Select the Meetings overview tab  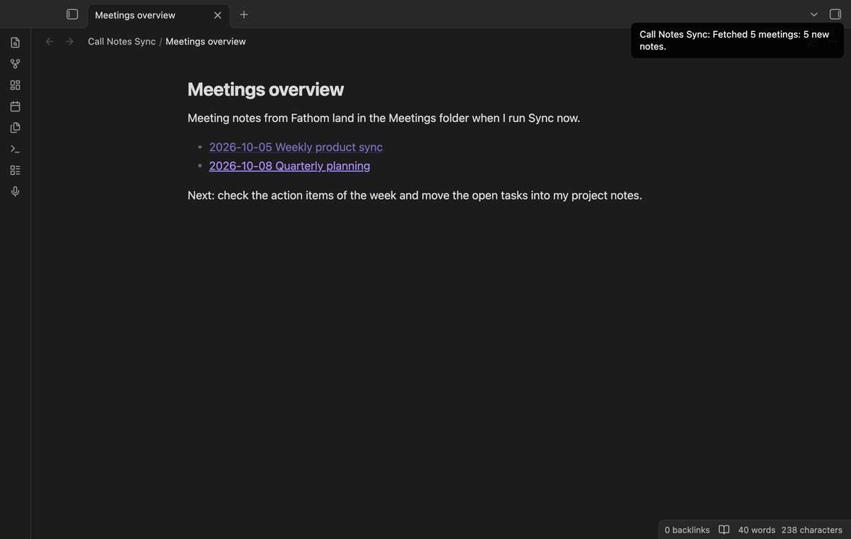pyautogui.click(x=159, y=15)
